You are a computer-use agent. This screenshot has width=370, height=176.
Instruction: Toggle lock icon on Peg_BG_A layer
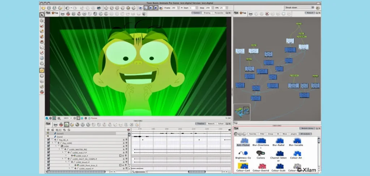coord(124,140)
